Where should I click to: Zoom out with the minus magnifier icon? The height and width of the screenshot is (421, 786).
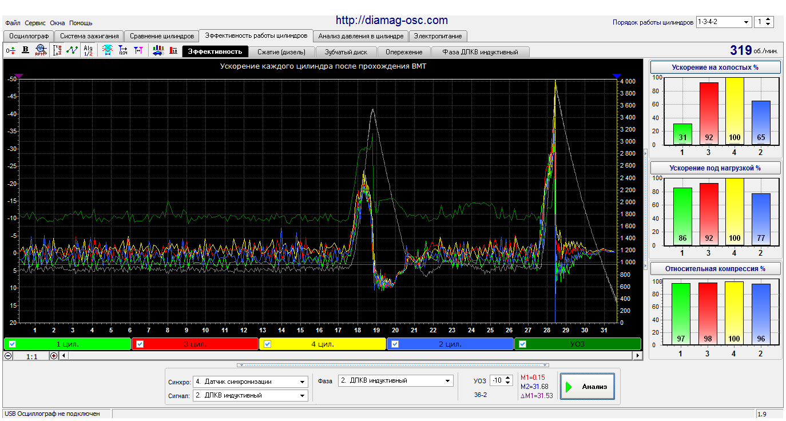9,355
